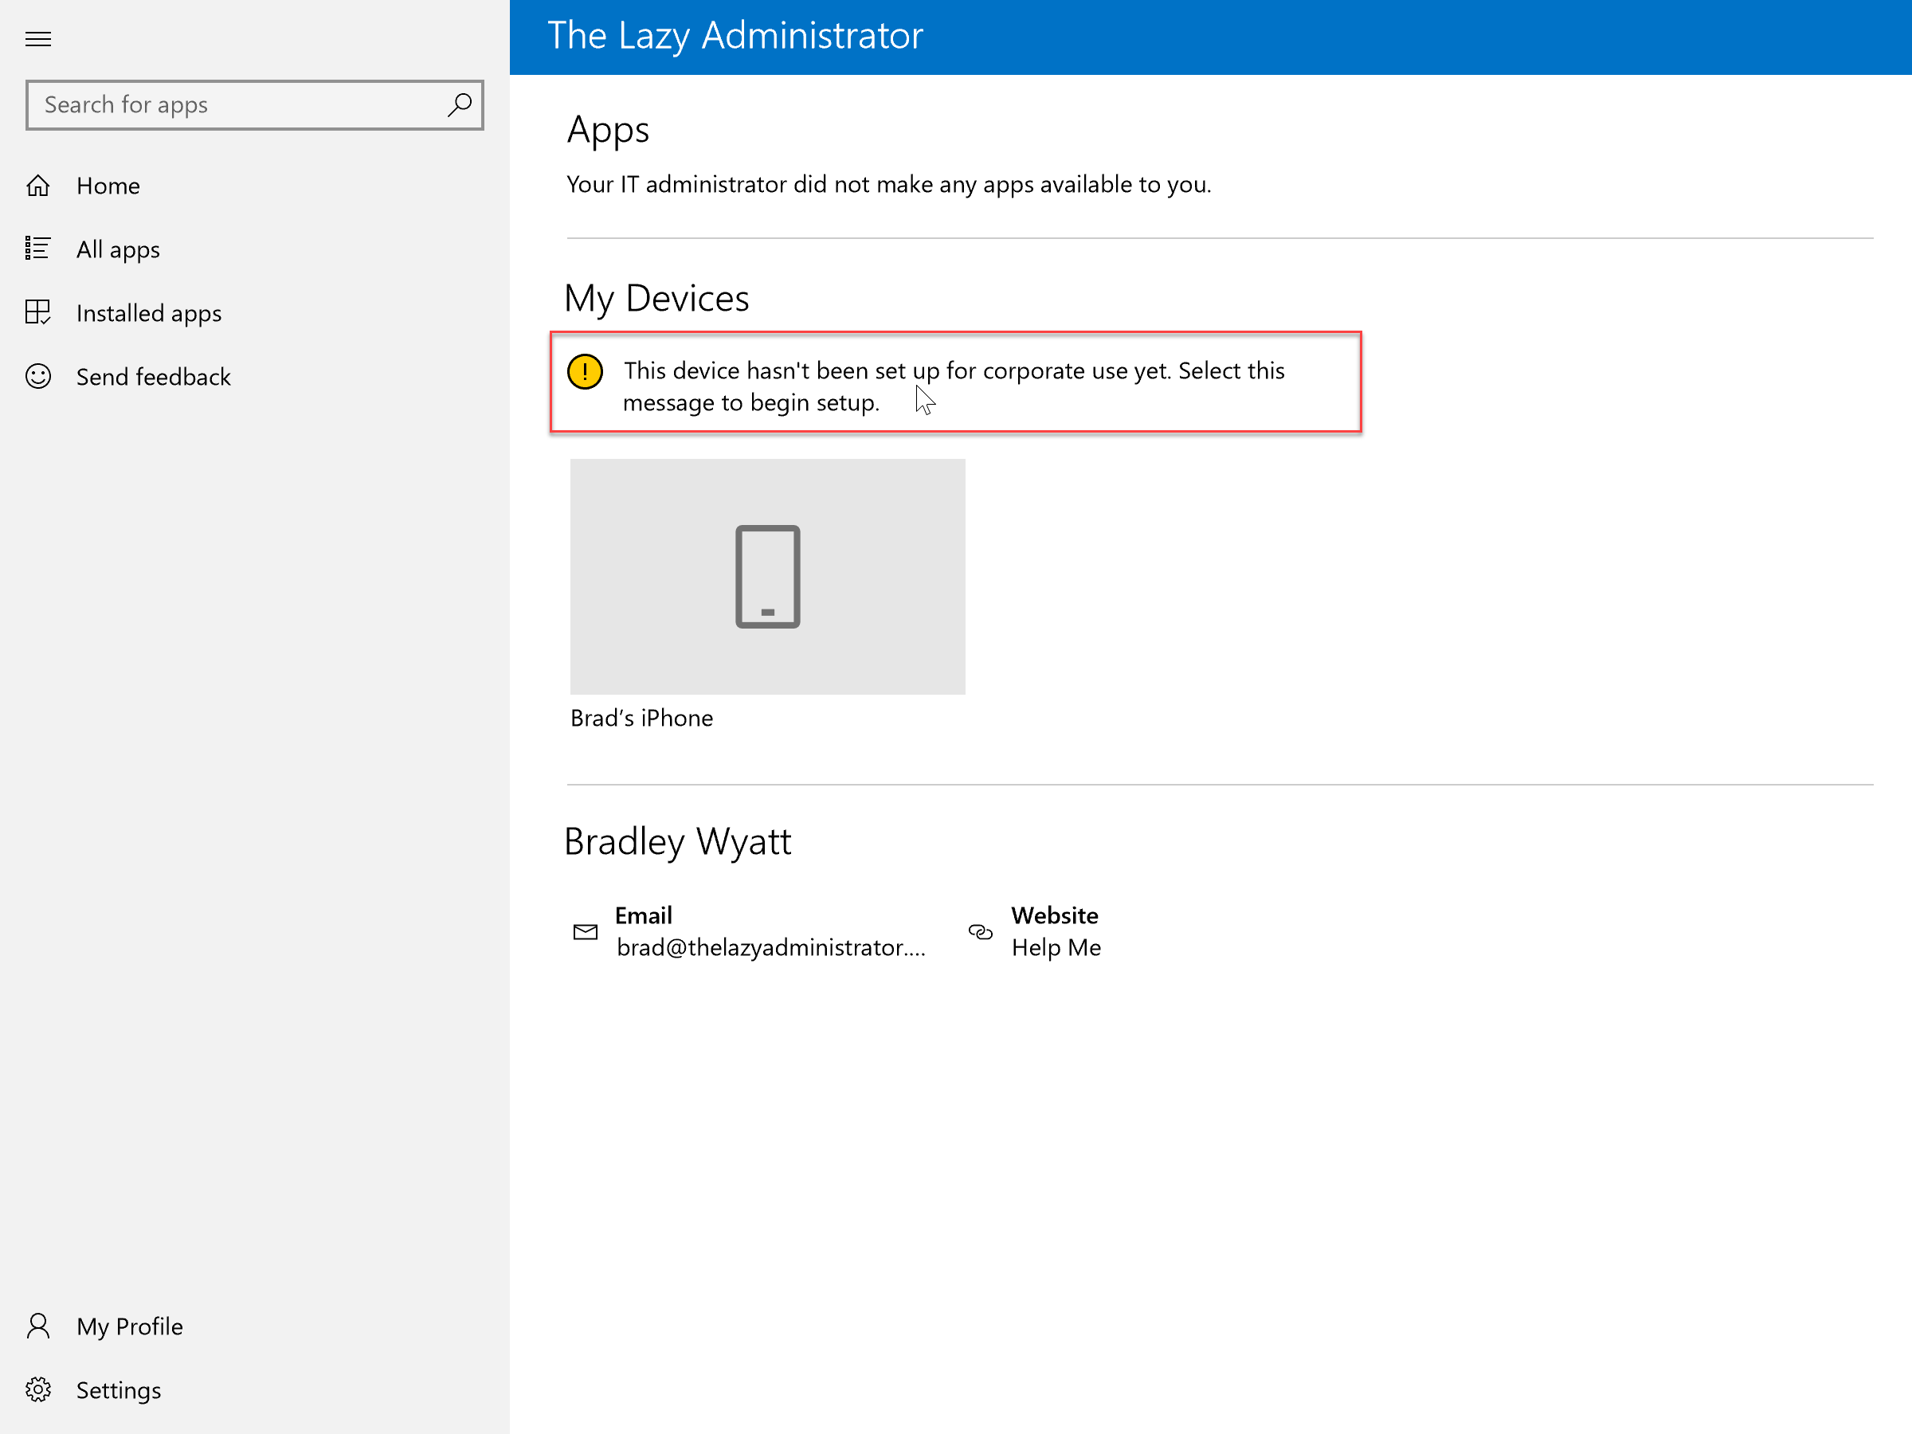Click the Installed apps grid icon
The width and height of the screenshot is (1912, 1434).
pos(38,312)
